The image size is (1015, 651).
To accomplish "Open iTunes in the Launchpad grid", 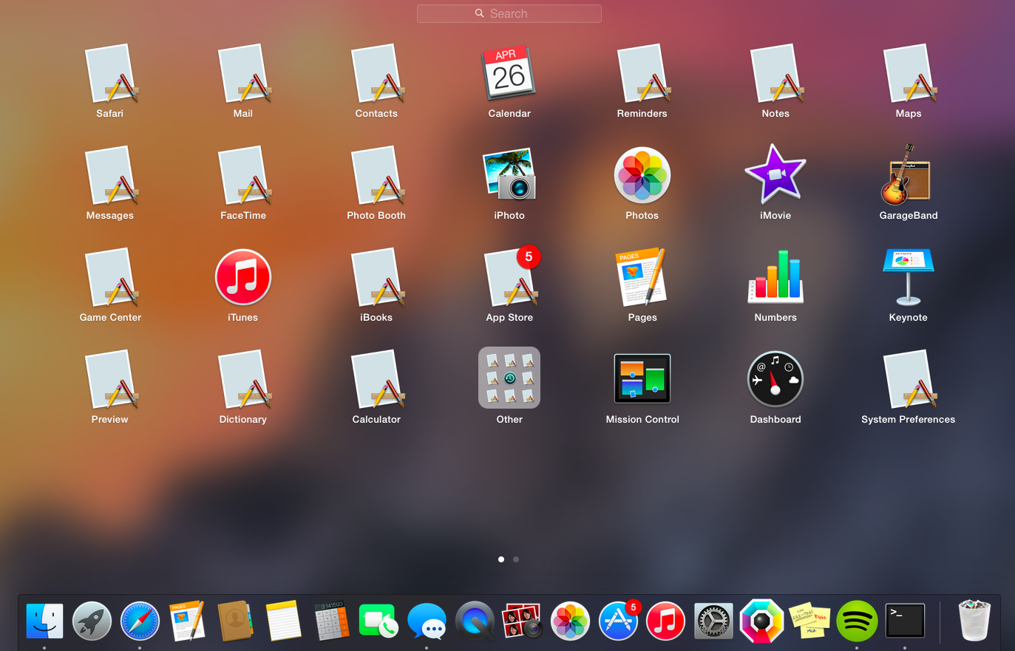I will [x=243, y=277].
